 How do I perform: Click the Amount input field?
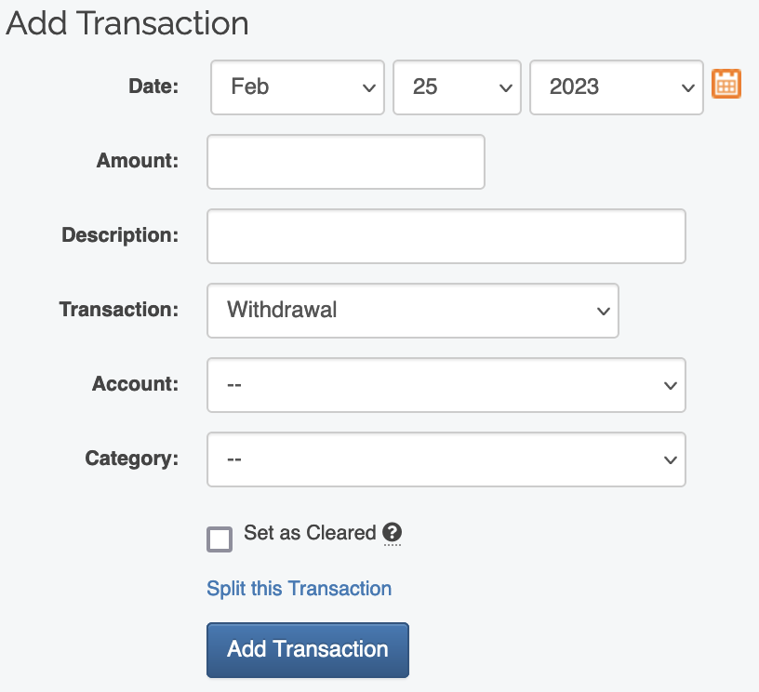pyautogui.click(x=346, y=162)
